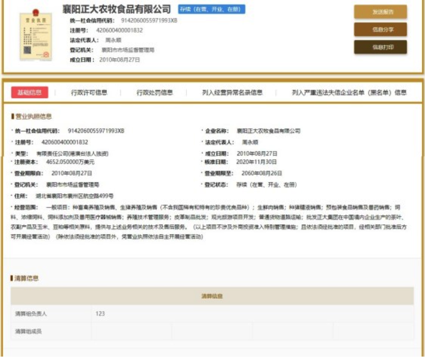Click the registered capital 4652.050000万美元
The height and width of the screenshot is (357, 425).
[x=70, y=162]
